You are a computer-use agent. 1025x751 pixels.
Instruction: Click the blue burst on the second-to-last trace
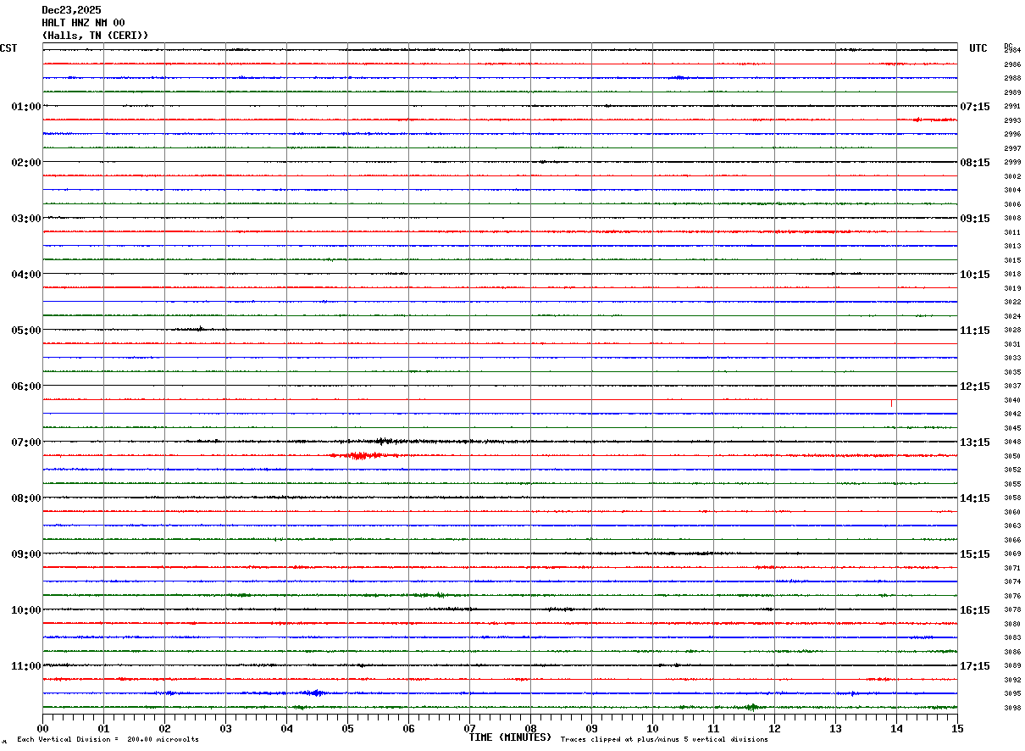[315, 693]
